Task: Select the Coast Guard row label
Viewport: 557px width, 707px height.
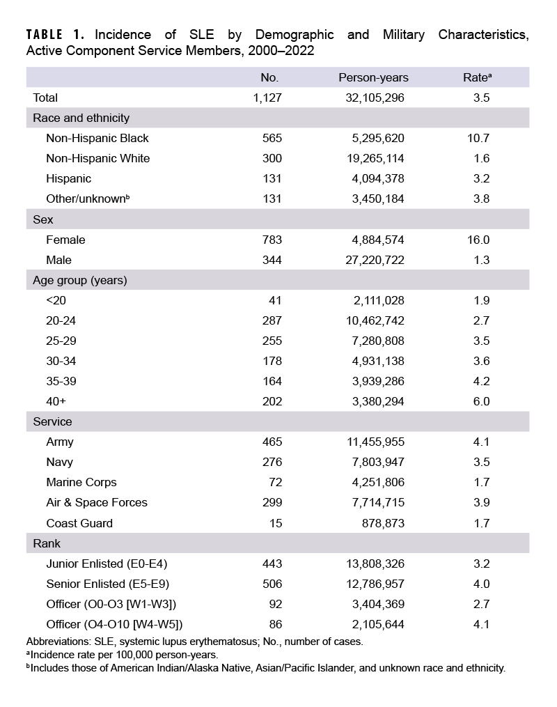Action: [79, 523]
